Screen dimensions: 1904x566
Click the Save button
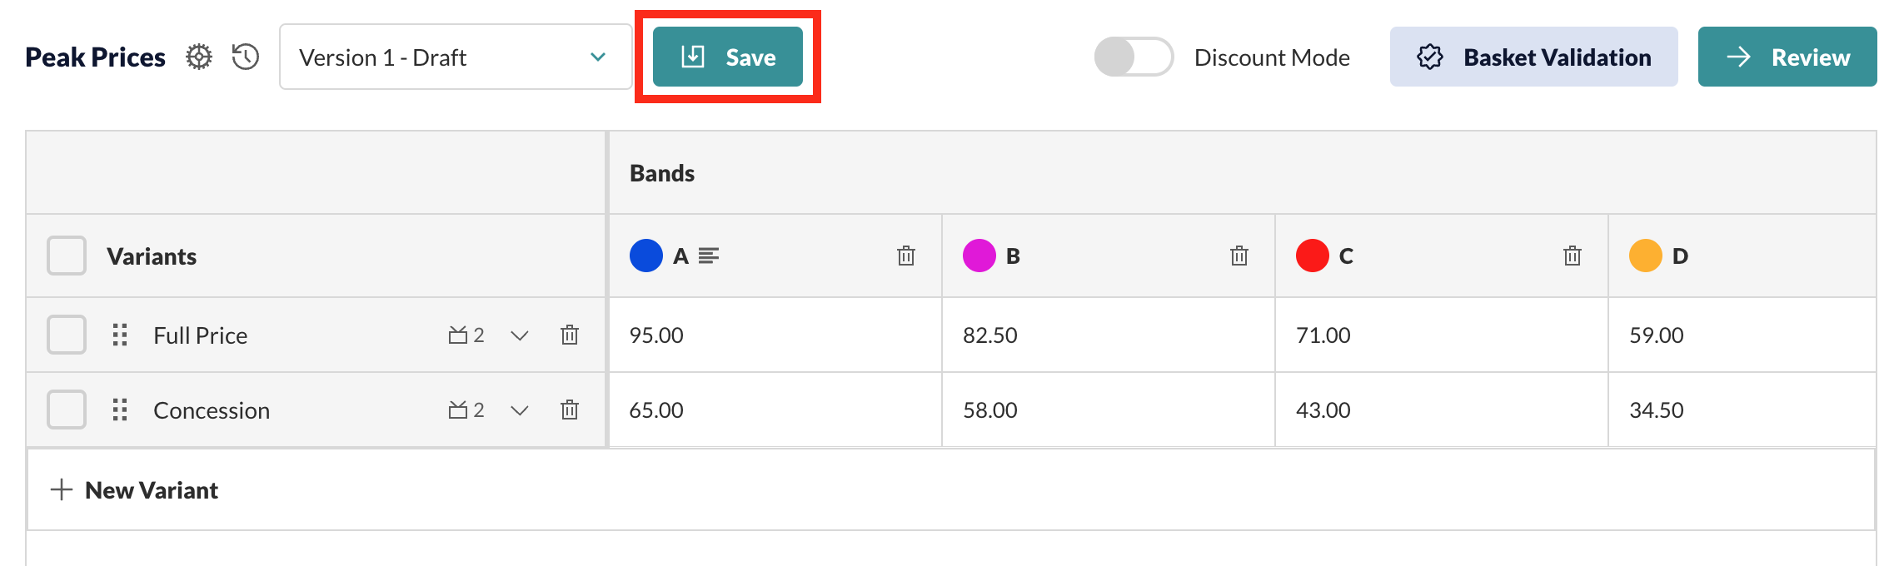click(x=728, y=57)
